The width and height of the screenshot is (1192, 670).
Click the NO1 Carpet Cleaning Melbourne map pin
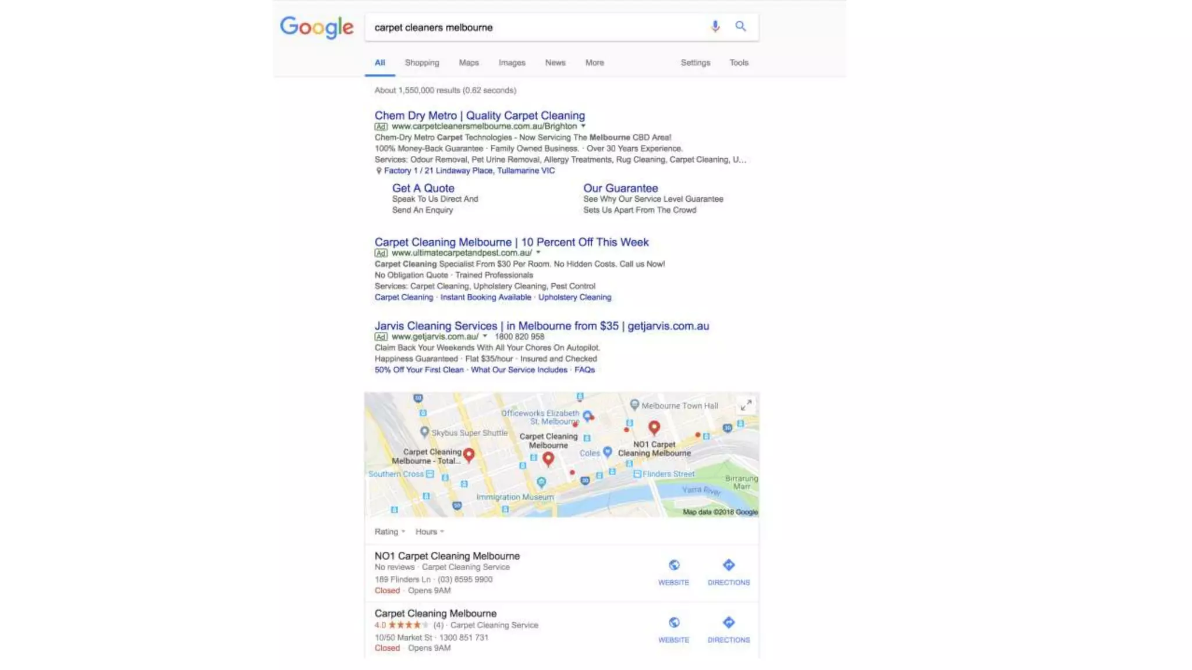coord(654,428)
